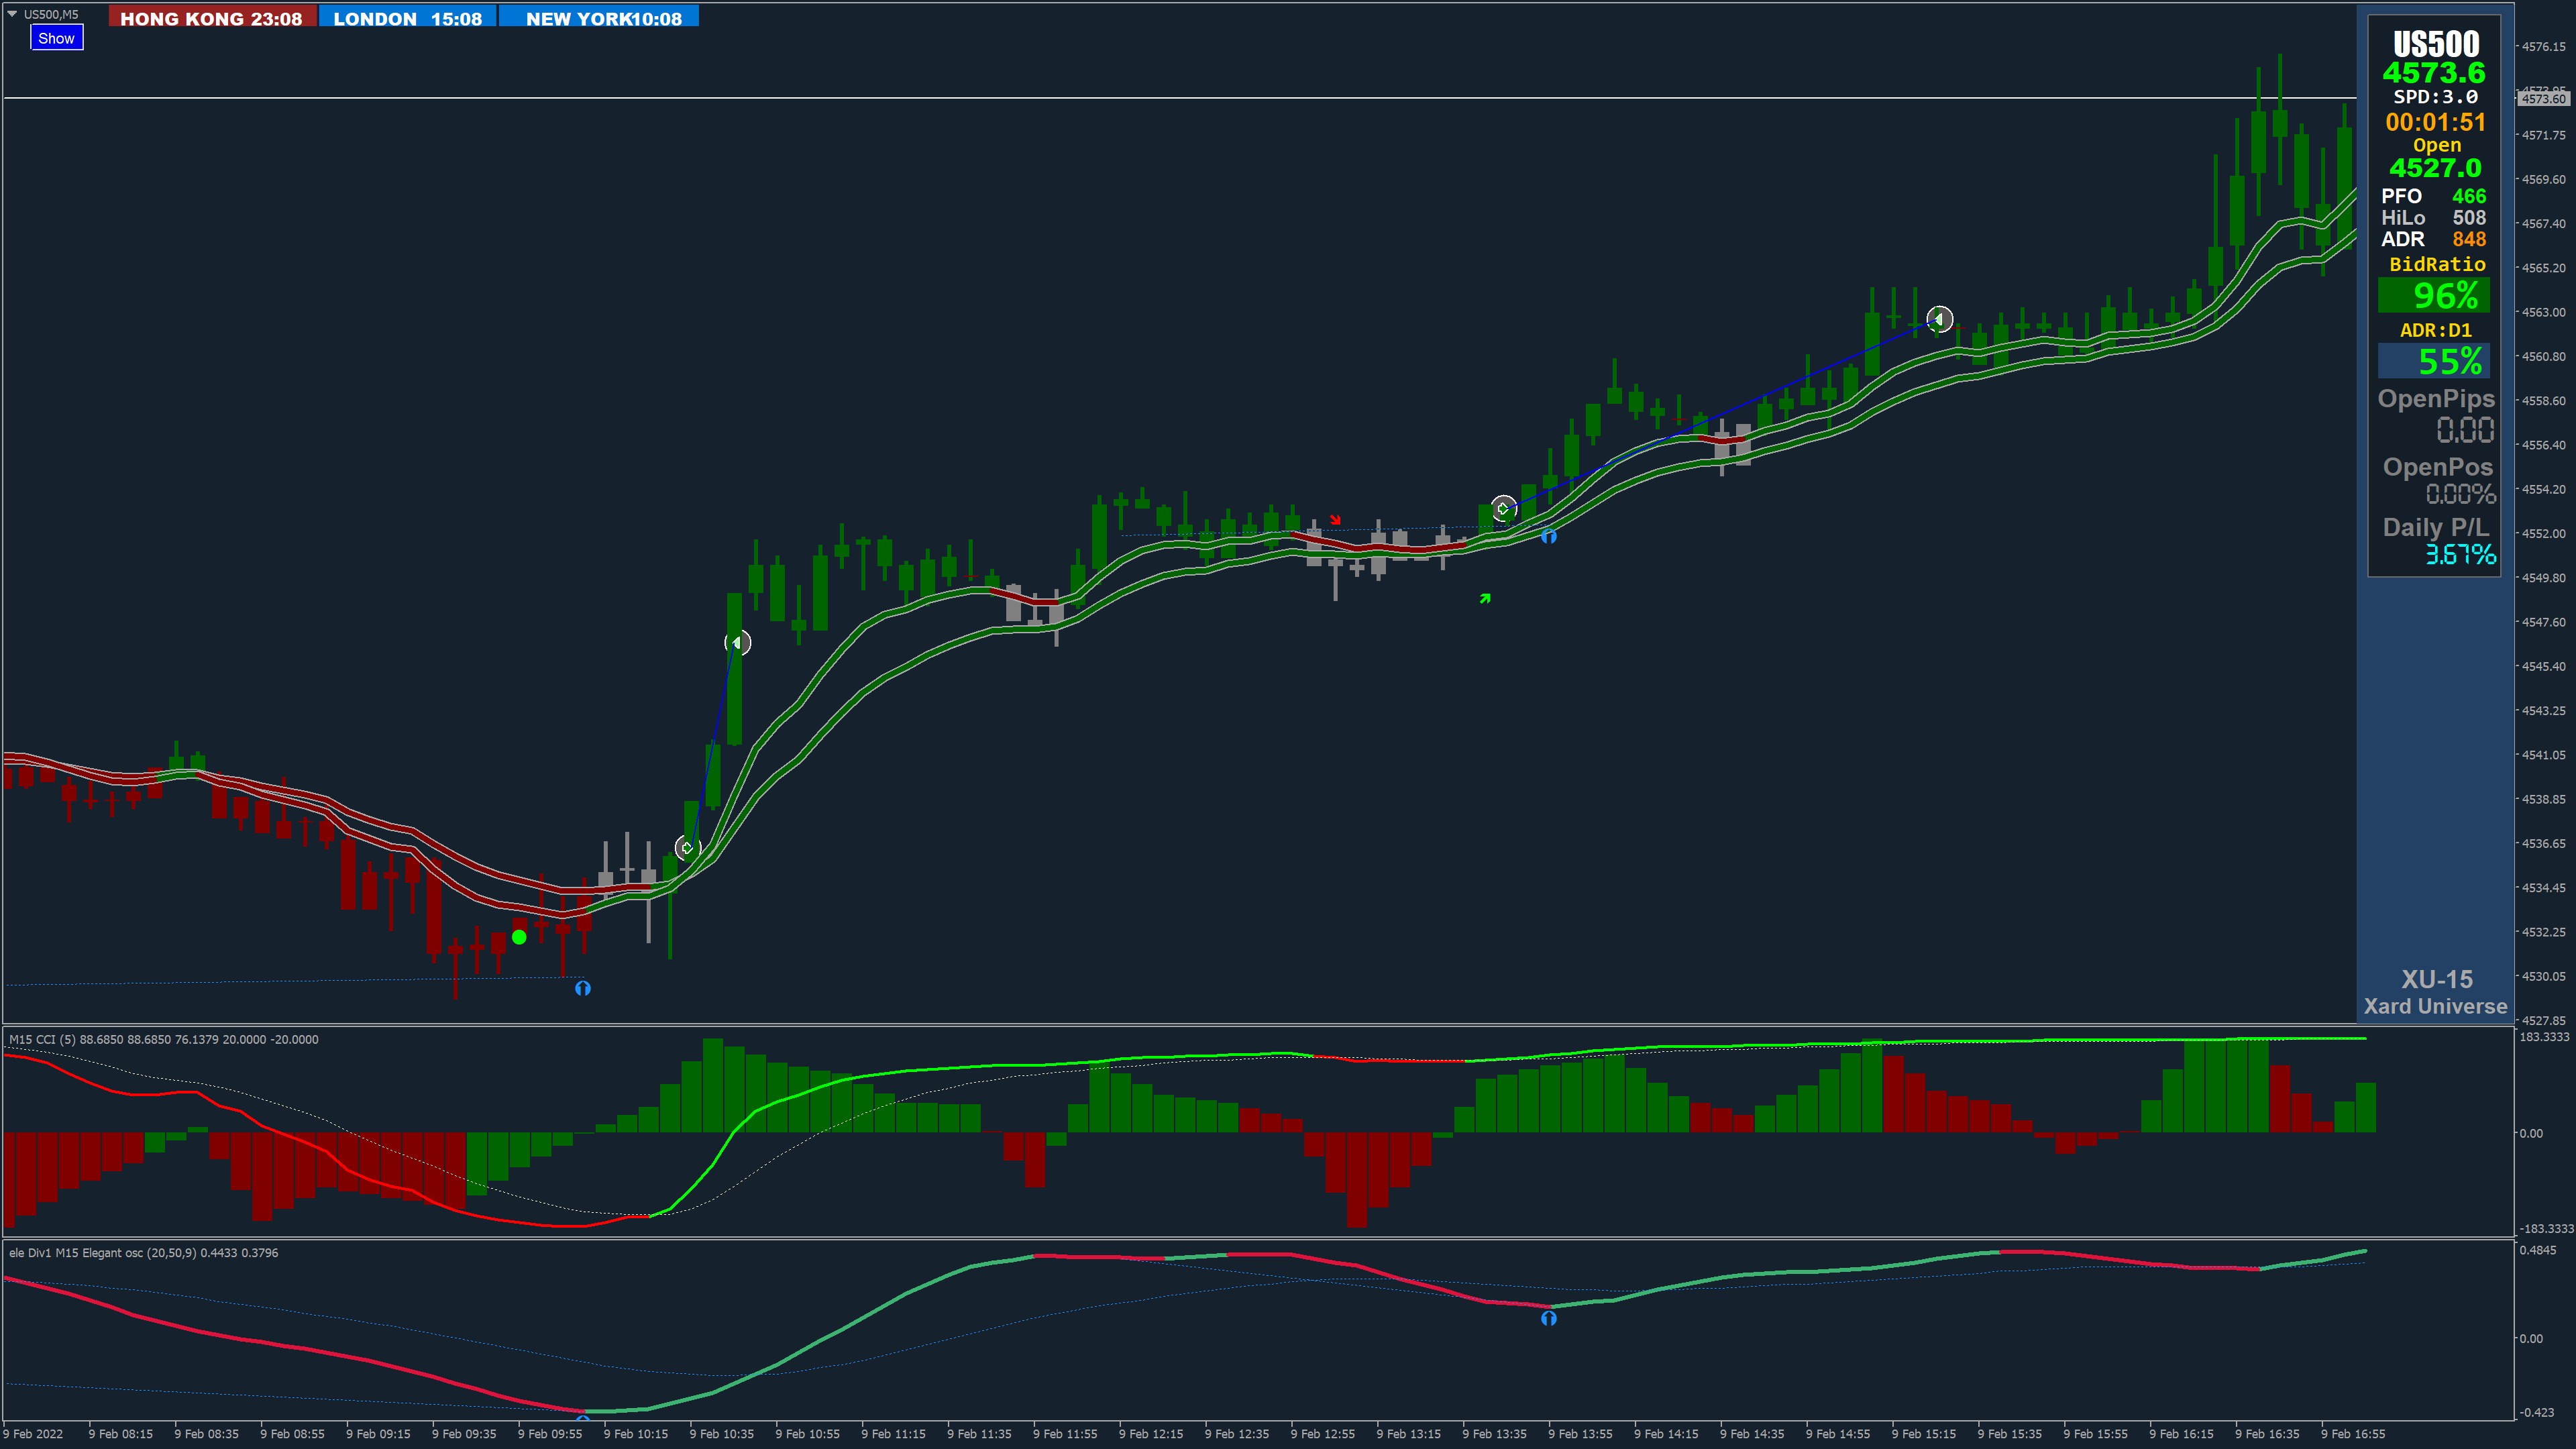Click the small green up-right arrow signal

[1485, 598]
